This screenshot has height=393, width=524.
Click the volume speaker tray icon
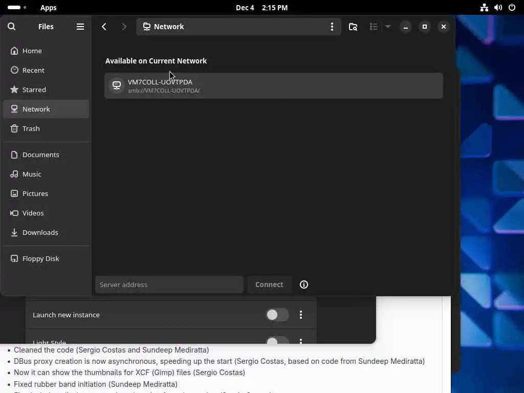[x=498, y=8]
